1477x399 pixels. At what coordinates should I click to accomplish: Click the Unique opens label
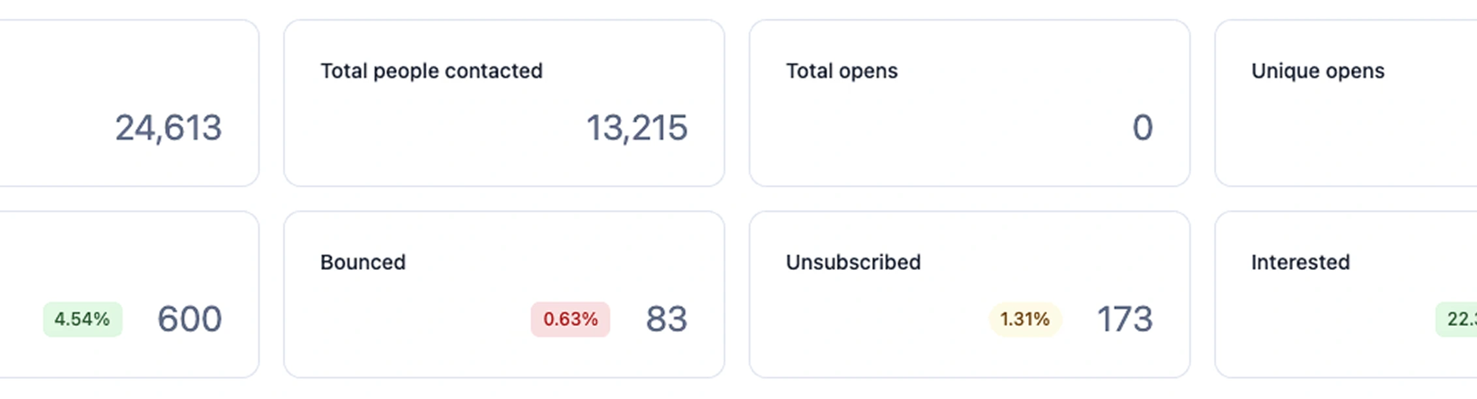(1317, 70)
